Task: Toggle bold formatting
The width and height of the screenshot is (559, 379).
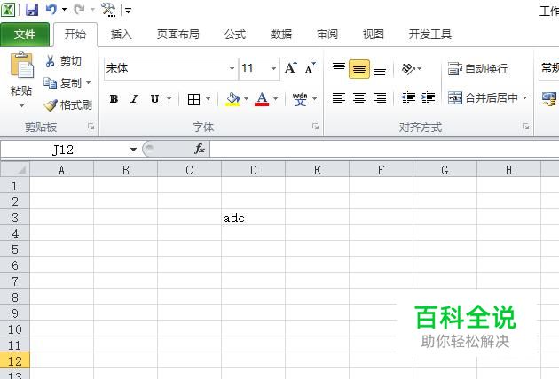Action: click(114, 99)
